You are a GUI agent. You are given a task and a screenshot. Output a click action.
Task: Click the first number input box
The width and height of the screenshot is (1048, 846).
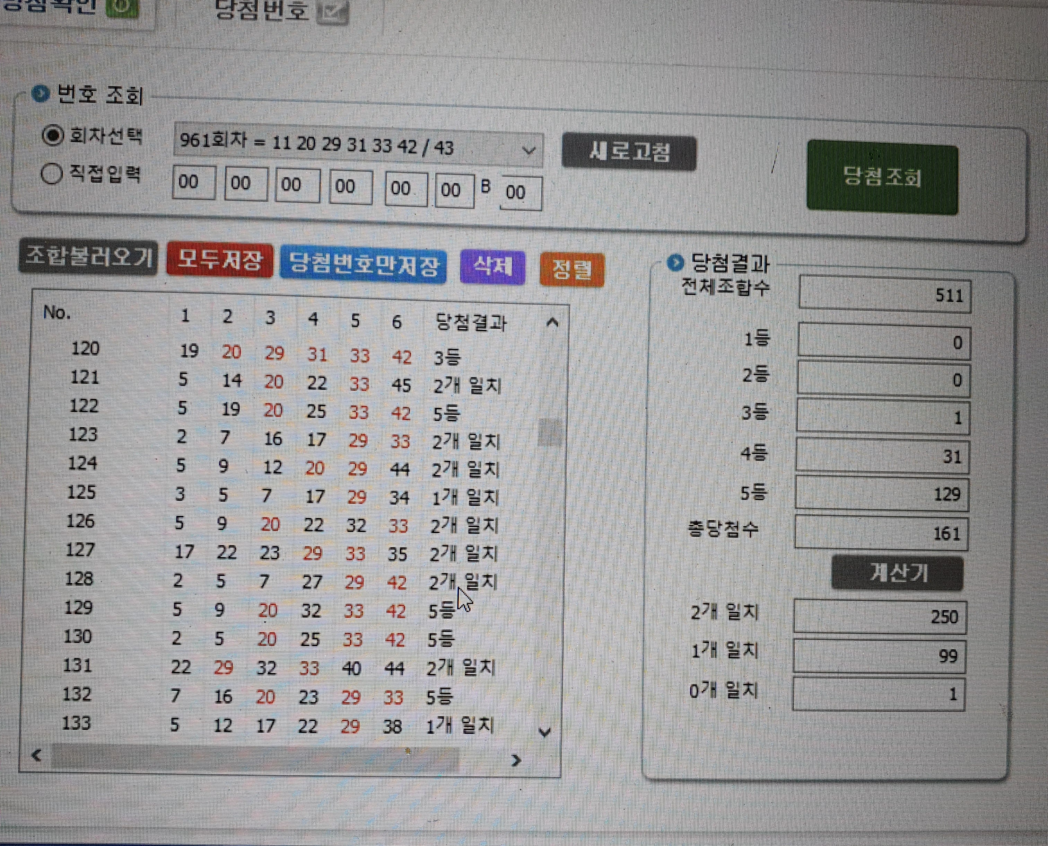[194, 183]
